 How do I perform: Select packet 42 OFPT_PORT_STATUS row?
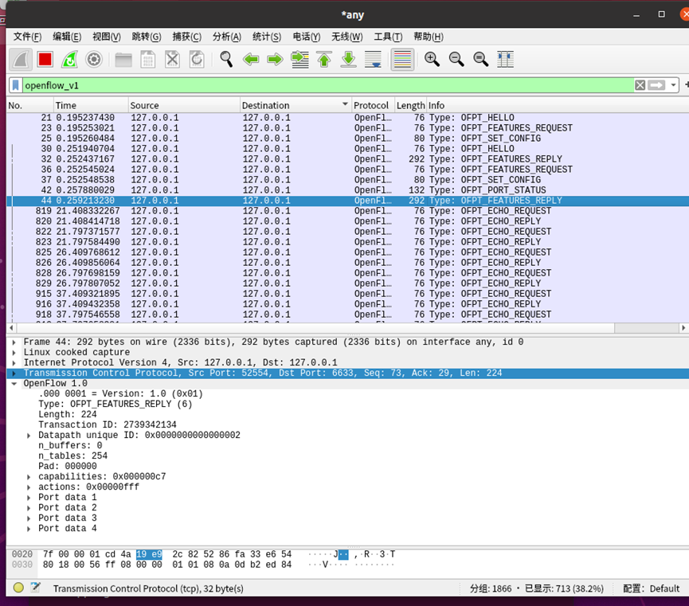347,190
